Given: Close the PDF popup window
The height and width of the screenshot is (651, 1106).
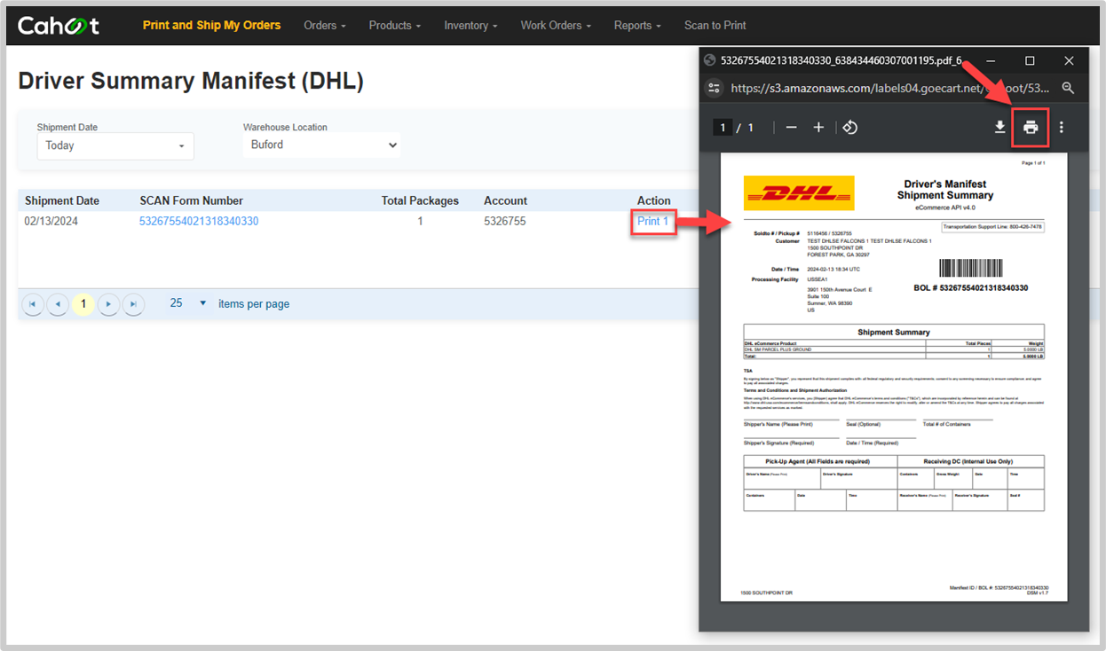Looking at the screenshot, I should coord(1069,60).
